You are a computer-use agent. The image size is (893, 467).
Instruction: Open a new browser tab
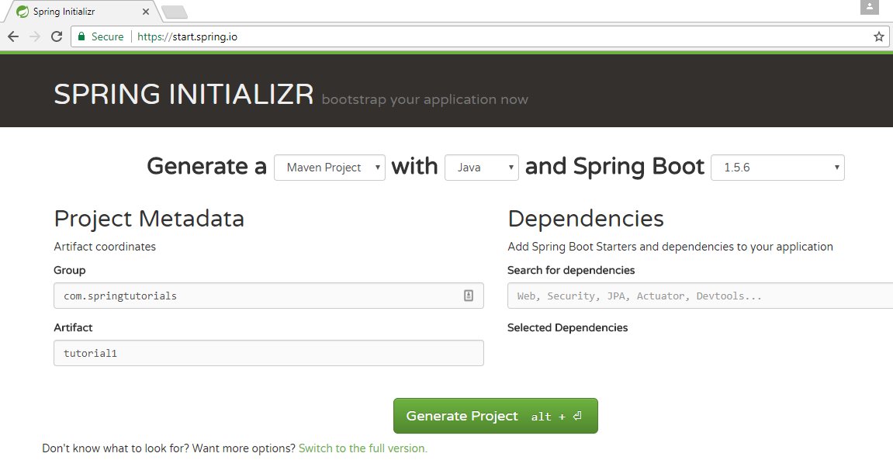(x=175, y=12)
